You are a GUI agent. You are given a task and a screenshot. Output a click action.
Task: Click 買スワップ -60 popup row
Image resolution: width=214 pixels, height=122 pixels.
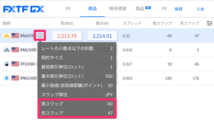[x=77, y=104]
